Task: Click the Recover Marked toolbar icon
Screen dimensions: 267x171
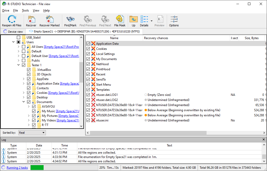Action: [49, 19]
